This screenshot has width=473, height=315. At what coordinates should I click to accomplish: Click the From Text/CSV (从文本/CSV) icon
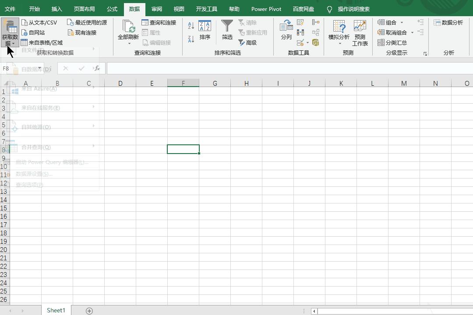point(25,23)
